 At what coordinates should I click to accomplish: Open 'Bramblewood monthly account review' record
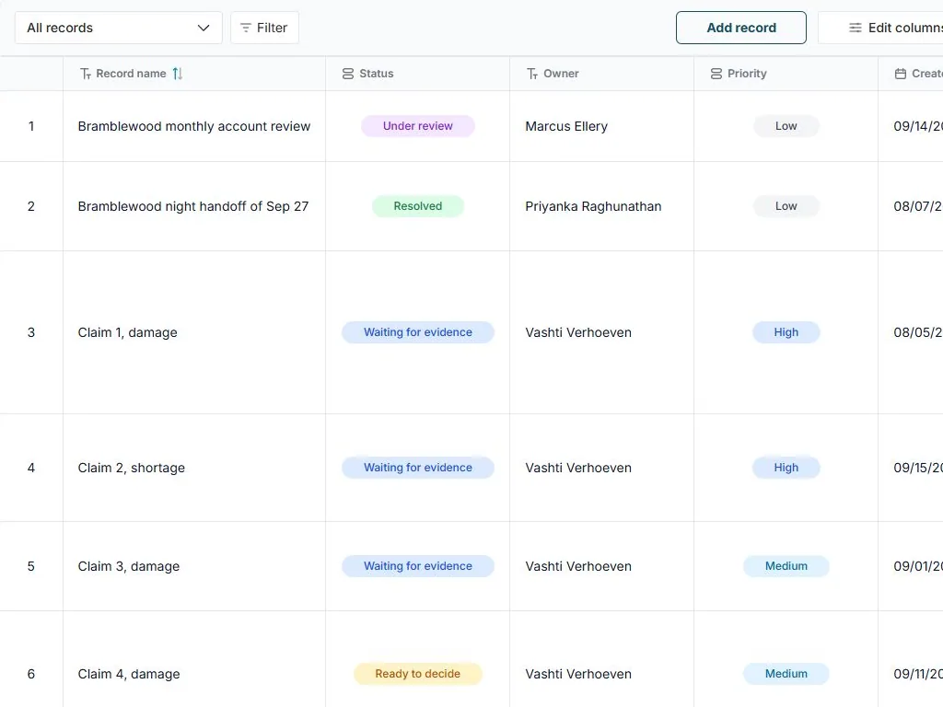[x=194, y=126]
